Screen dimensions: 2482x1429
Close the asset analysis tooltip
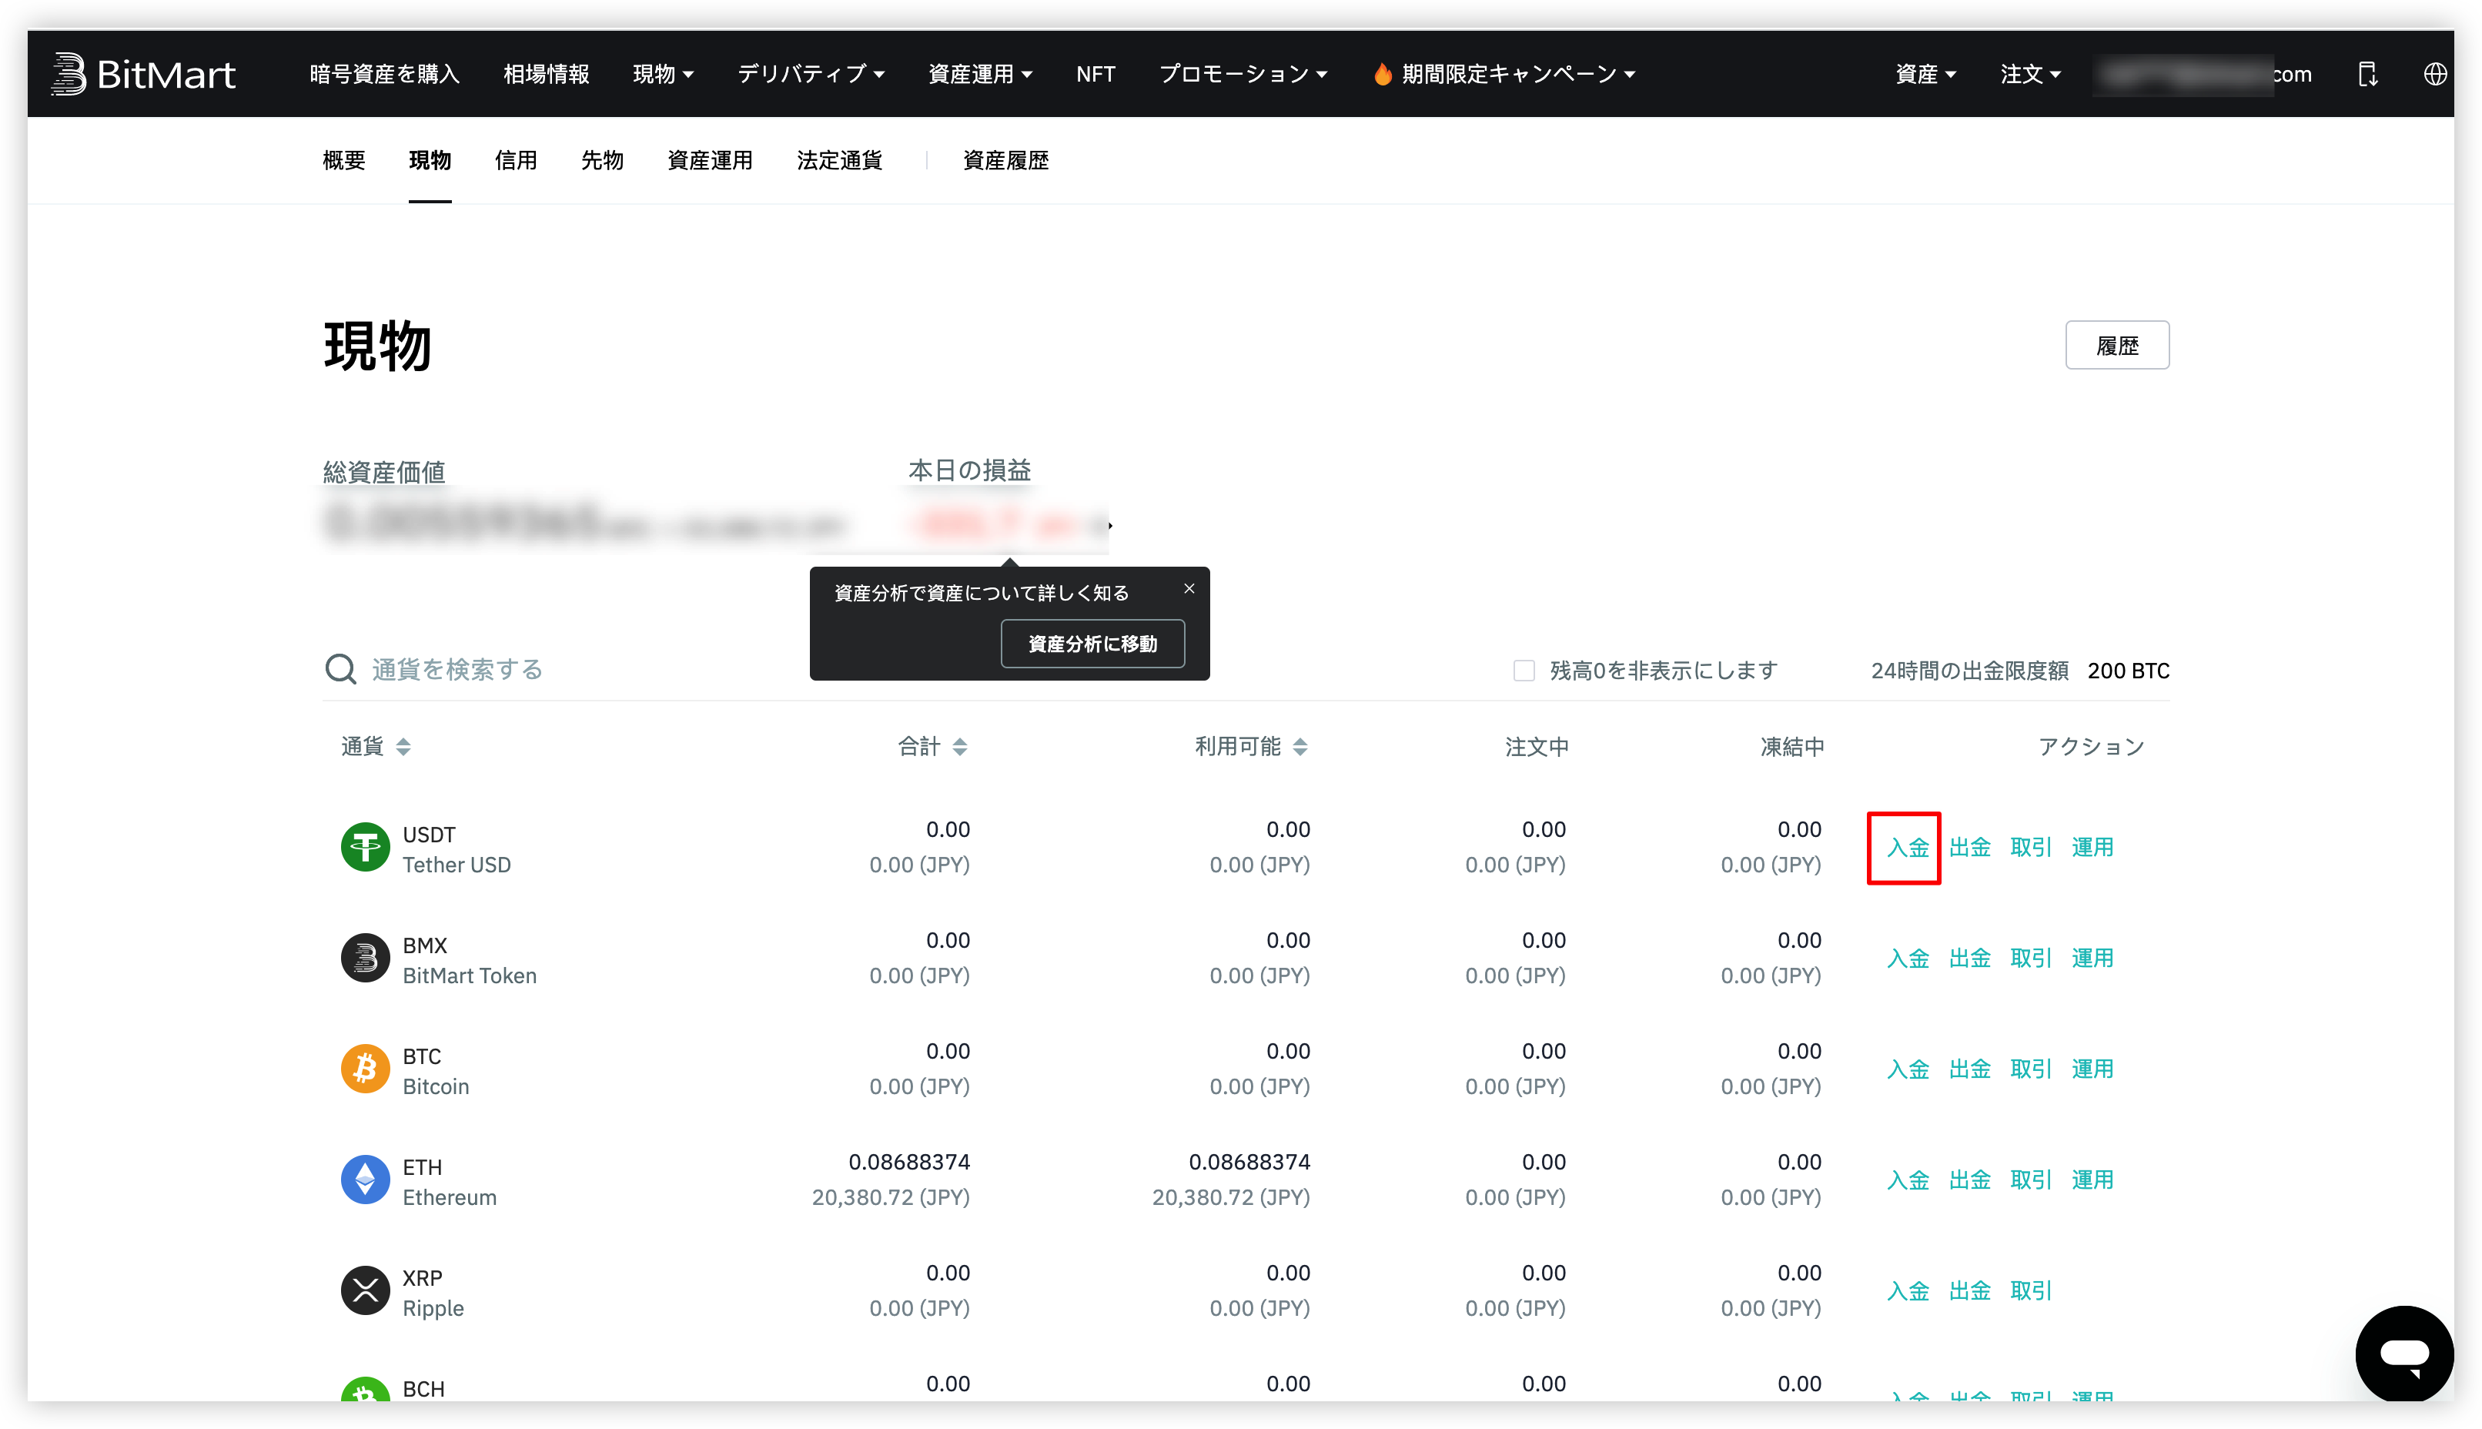pos(1189,589)
